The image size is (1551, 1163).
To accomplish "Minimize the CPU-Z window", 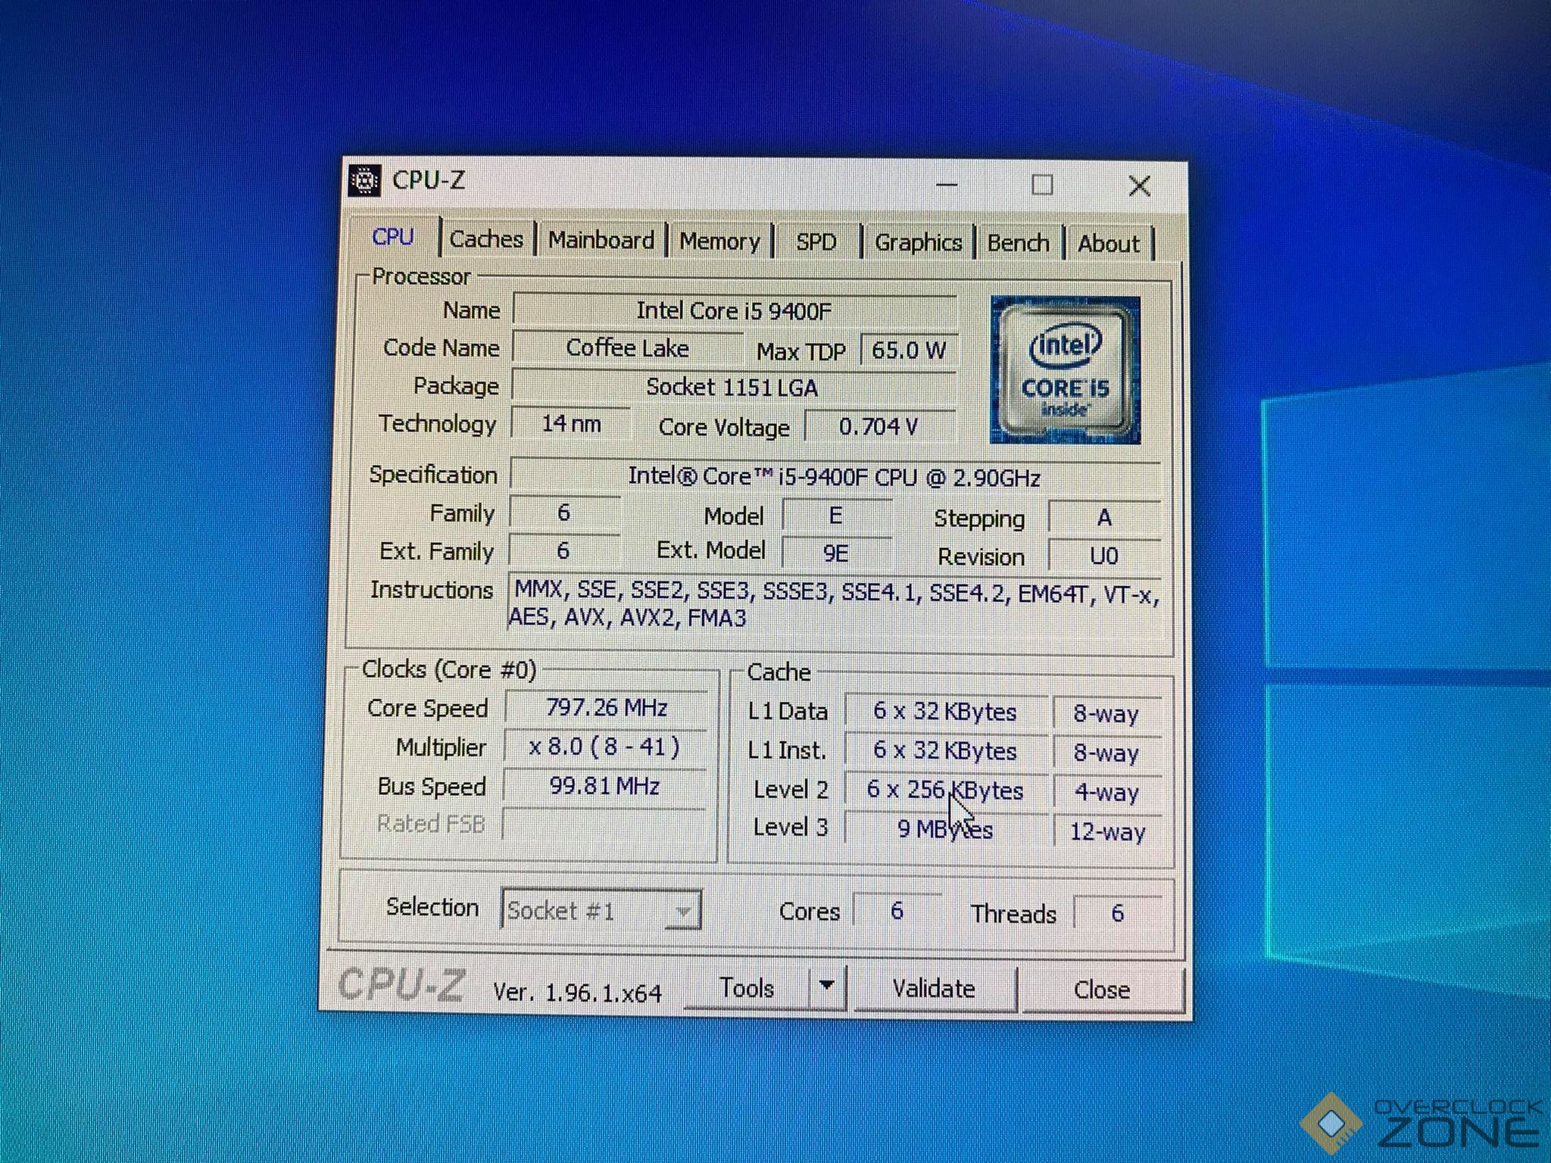I will [947, 185].
